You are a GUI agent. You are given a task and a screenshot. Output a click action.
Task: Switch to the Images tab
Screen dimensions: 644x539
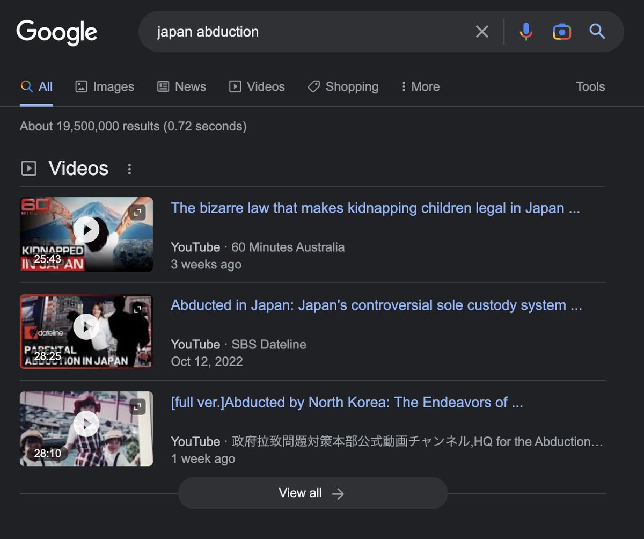coord(105,87)
